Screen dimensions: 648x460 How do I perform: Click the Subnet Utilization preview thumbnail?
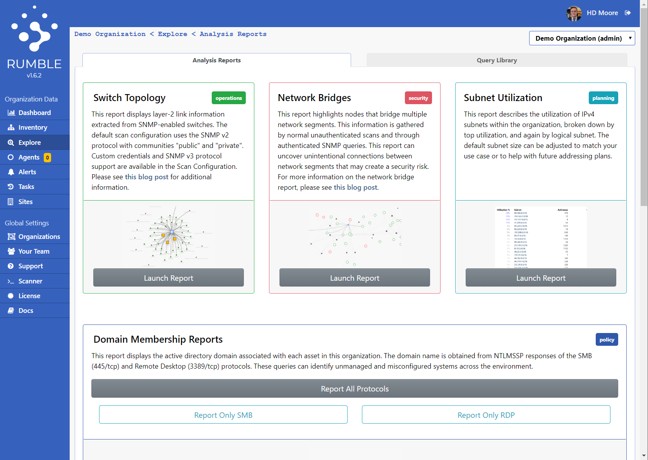pos(540,237)
